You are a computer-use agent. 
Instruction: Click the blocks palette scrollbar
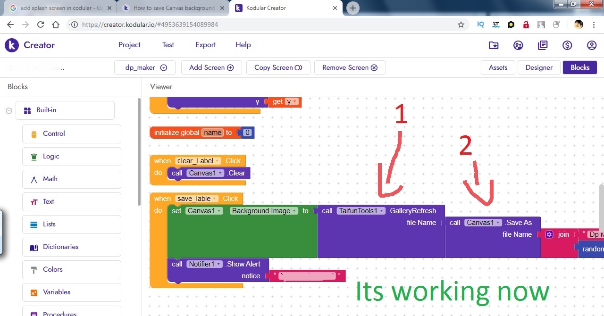pyautogui.click(x=139, y=151)
